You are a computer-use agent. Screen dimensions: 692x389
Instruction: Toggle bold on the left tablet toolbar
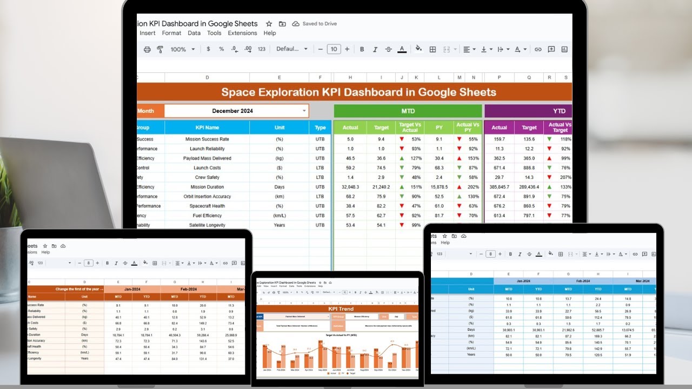[x=108, y=263]
